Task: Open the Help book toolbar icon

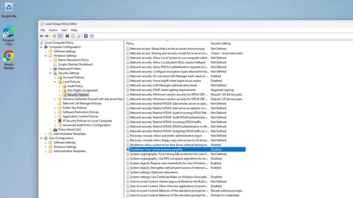Action: (86, 36)
